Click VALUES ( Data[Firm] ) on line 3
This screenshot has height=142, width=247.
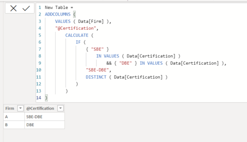82,21
